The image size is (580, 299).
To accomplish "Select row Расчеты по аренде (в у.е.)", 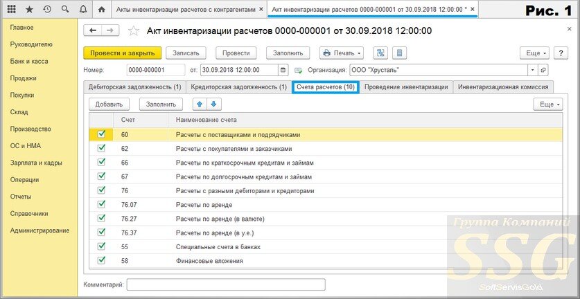I will pos(326,233).
